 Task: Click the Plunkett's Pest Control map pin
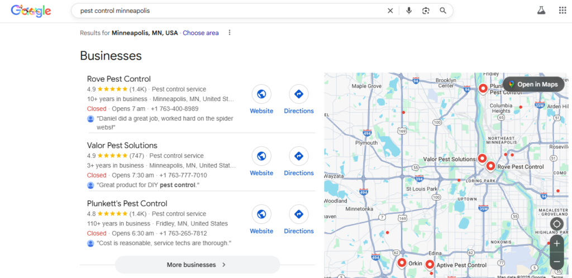pos(483,88)
